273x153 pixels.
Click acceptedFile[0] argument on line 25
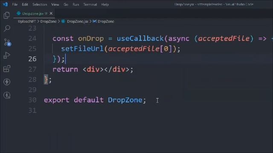tap(140, 49)
